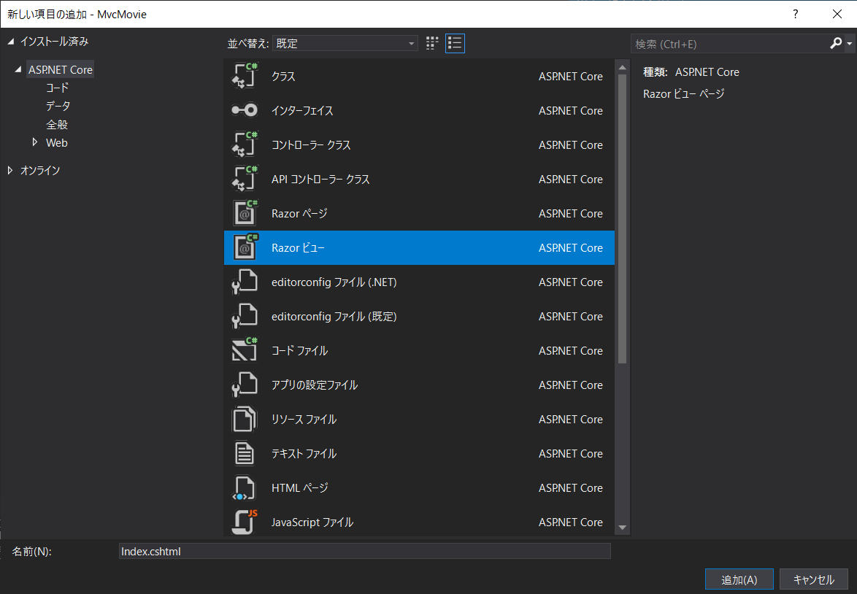This screenshot has width=857, height=594.
Task: Select the ASP.NET Core category label
Action: point(60,69)
